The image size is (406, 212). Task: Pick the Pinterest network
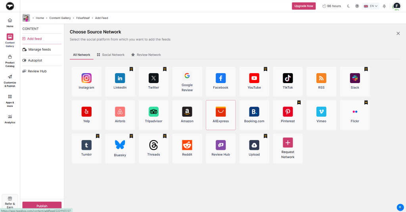[x=288, y=115]
